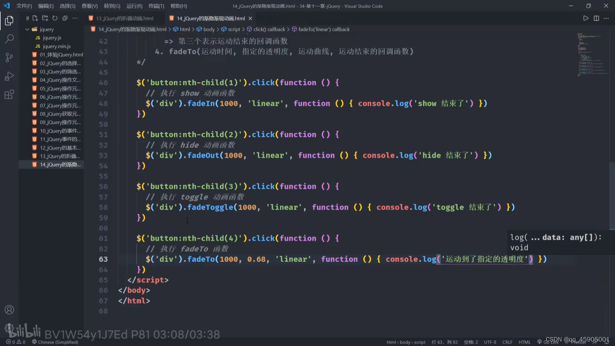The height and width of the screenshot is (346, 615).
Task: Open the Run and Debug view
Action: [9, 76]
